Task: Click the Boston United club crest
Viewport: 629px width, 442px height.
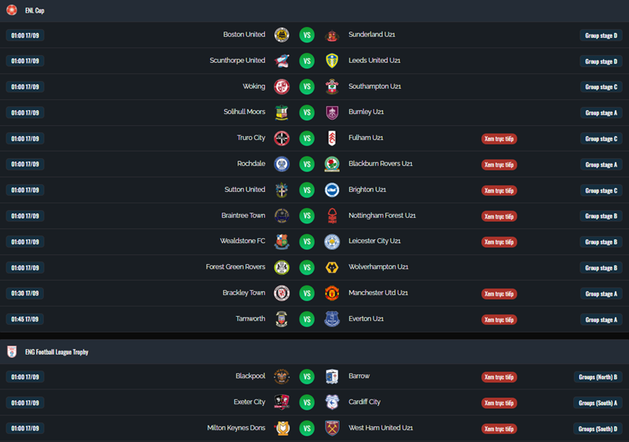Action: pyautogui.click(x=281, y=35)
